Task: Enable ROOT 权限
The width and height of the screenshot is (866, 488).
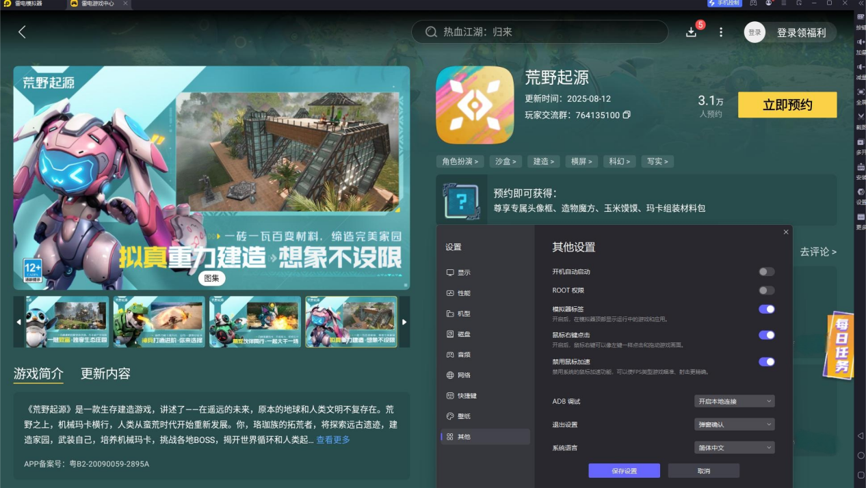Action: coord(767,290)
